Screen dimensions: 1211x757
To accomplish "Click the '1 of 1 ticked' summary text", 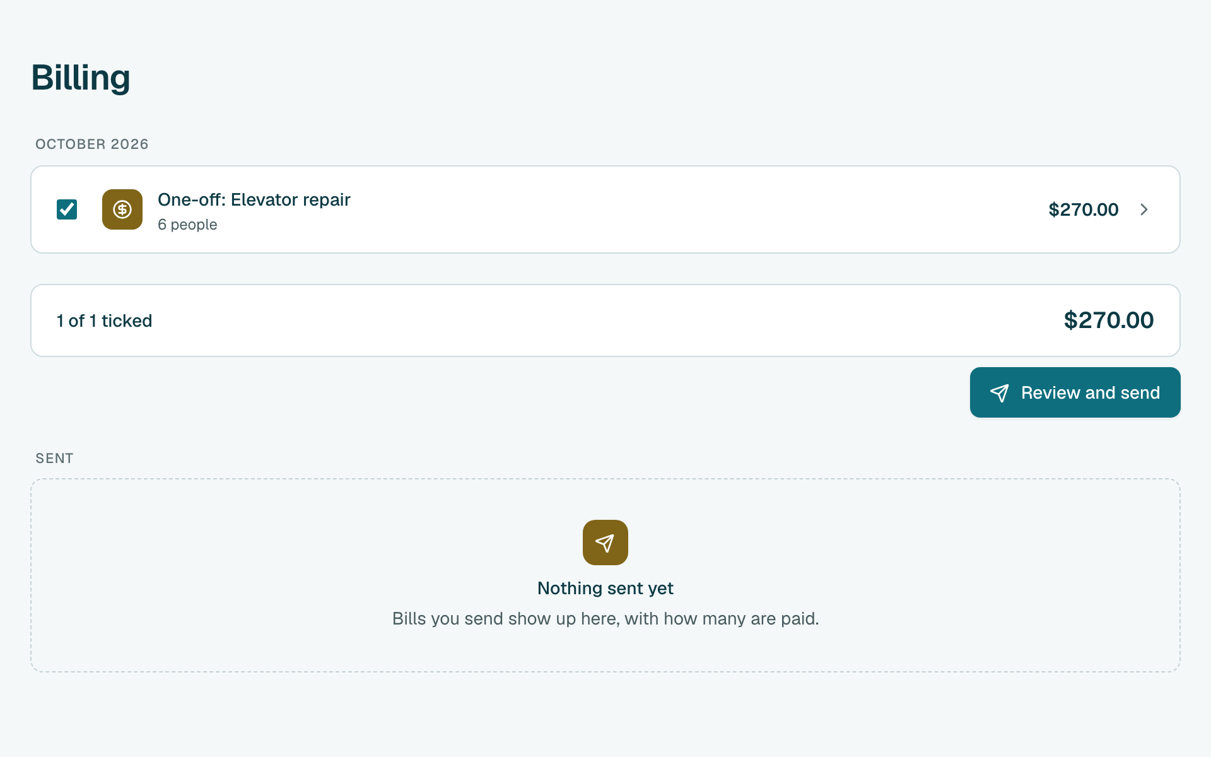I will tap(104, 320).
